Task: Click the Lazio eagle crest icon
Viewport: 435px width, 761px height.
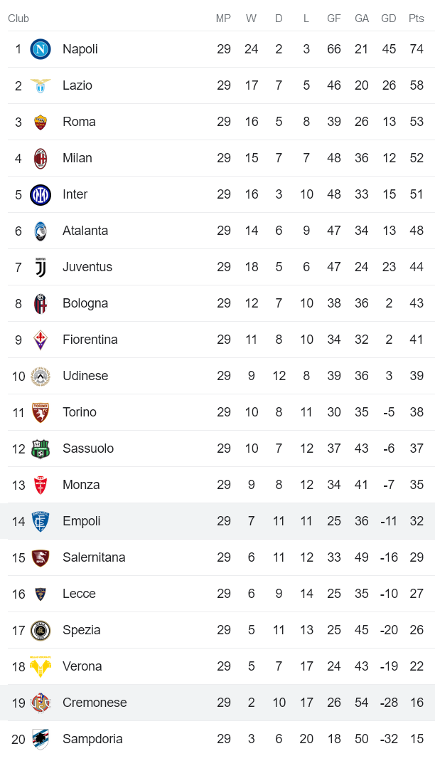Action: pyautogui.click(x=41, y=85)
